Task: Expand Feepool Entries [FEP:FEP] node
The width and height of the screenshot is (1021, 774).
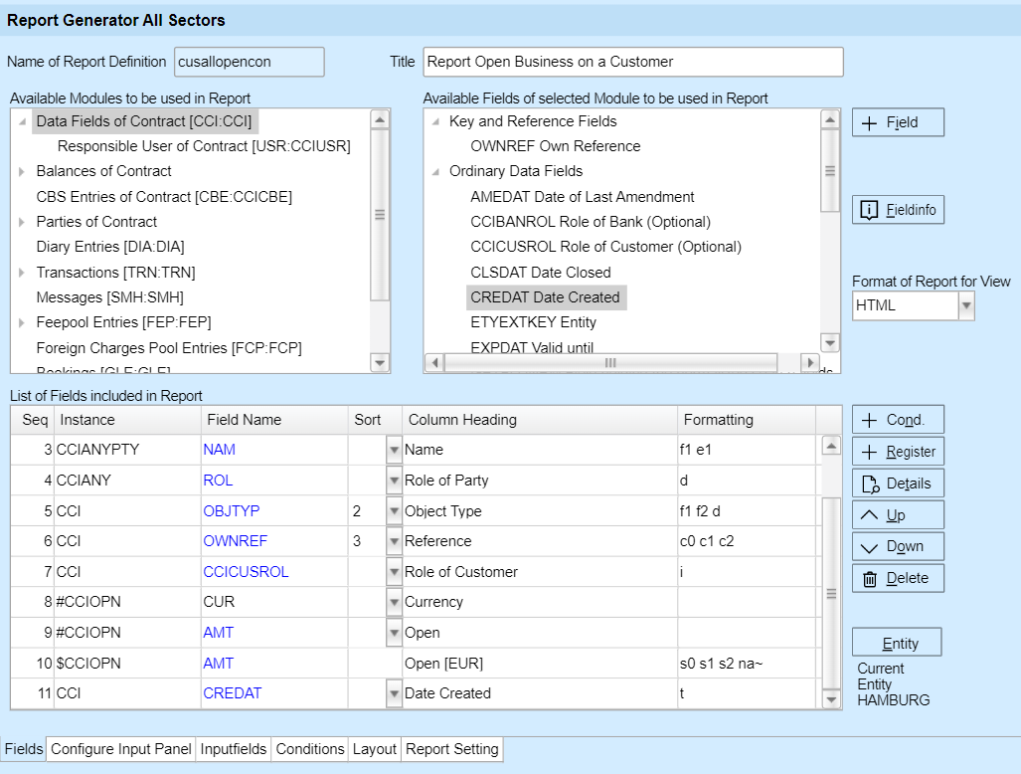Action: tap(22, 322)
